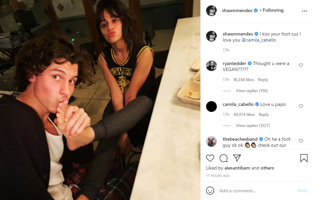This screenshot has height=200, width=312.
Task: Open the @camila_cabello mention link
Action: coord(259,40)
